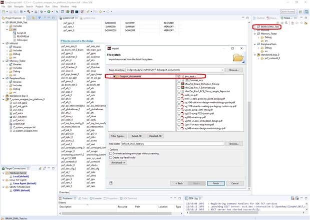Click the system.hdf file icon in Project Explorer
Screen dimensions: 310x220
[11, 124]
